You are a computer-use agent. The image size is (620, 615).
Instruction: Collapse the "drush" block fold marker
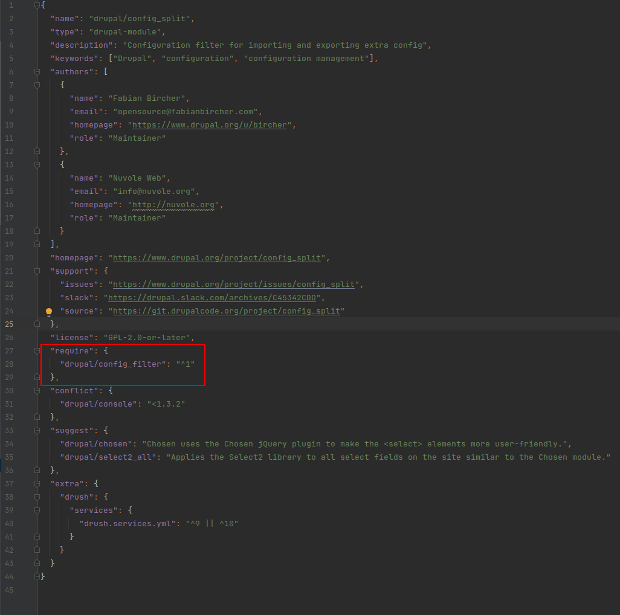coord(37,497)
